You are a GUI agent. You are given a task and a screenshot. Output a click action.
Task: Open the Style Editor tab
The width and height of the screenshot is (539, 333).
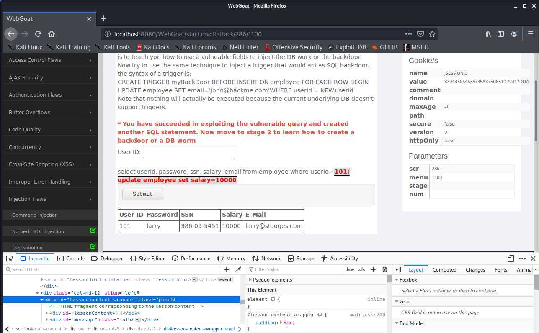[147, 259]
